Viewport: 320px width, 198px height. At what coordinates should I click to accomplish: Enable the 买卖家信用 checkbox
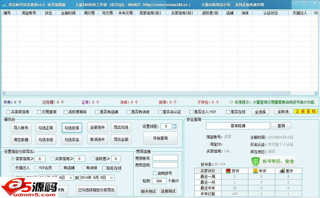[x=9, y=112]
